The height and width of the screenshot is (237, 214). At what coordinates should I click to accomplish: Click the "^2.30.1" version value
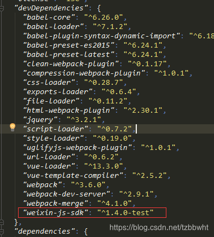pos(143,111)
